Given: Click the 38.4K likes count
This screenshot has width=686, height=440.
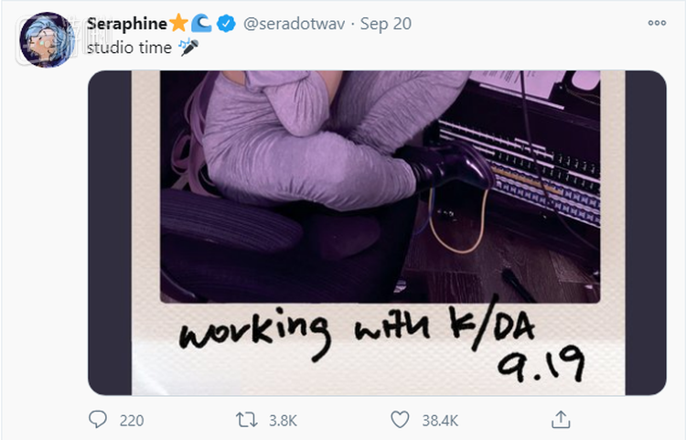Looking at the screenshot, I should coord(438,421).
